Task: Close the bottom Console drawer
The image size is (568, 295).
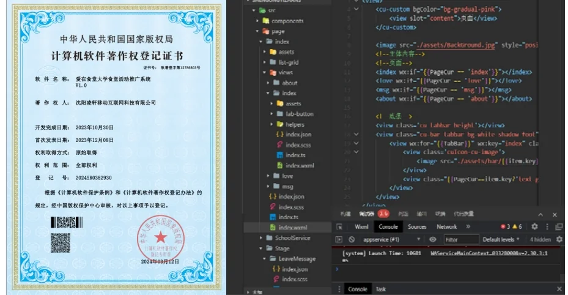Action: 559,289
